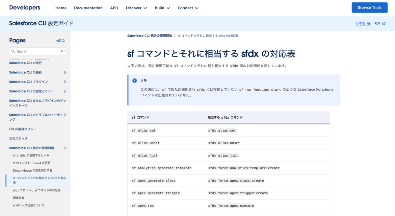
Task: Open sf のインストールおよび更新 page
Action: pyautogui.click(x=32, y=163)
